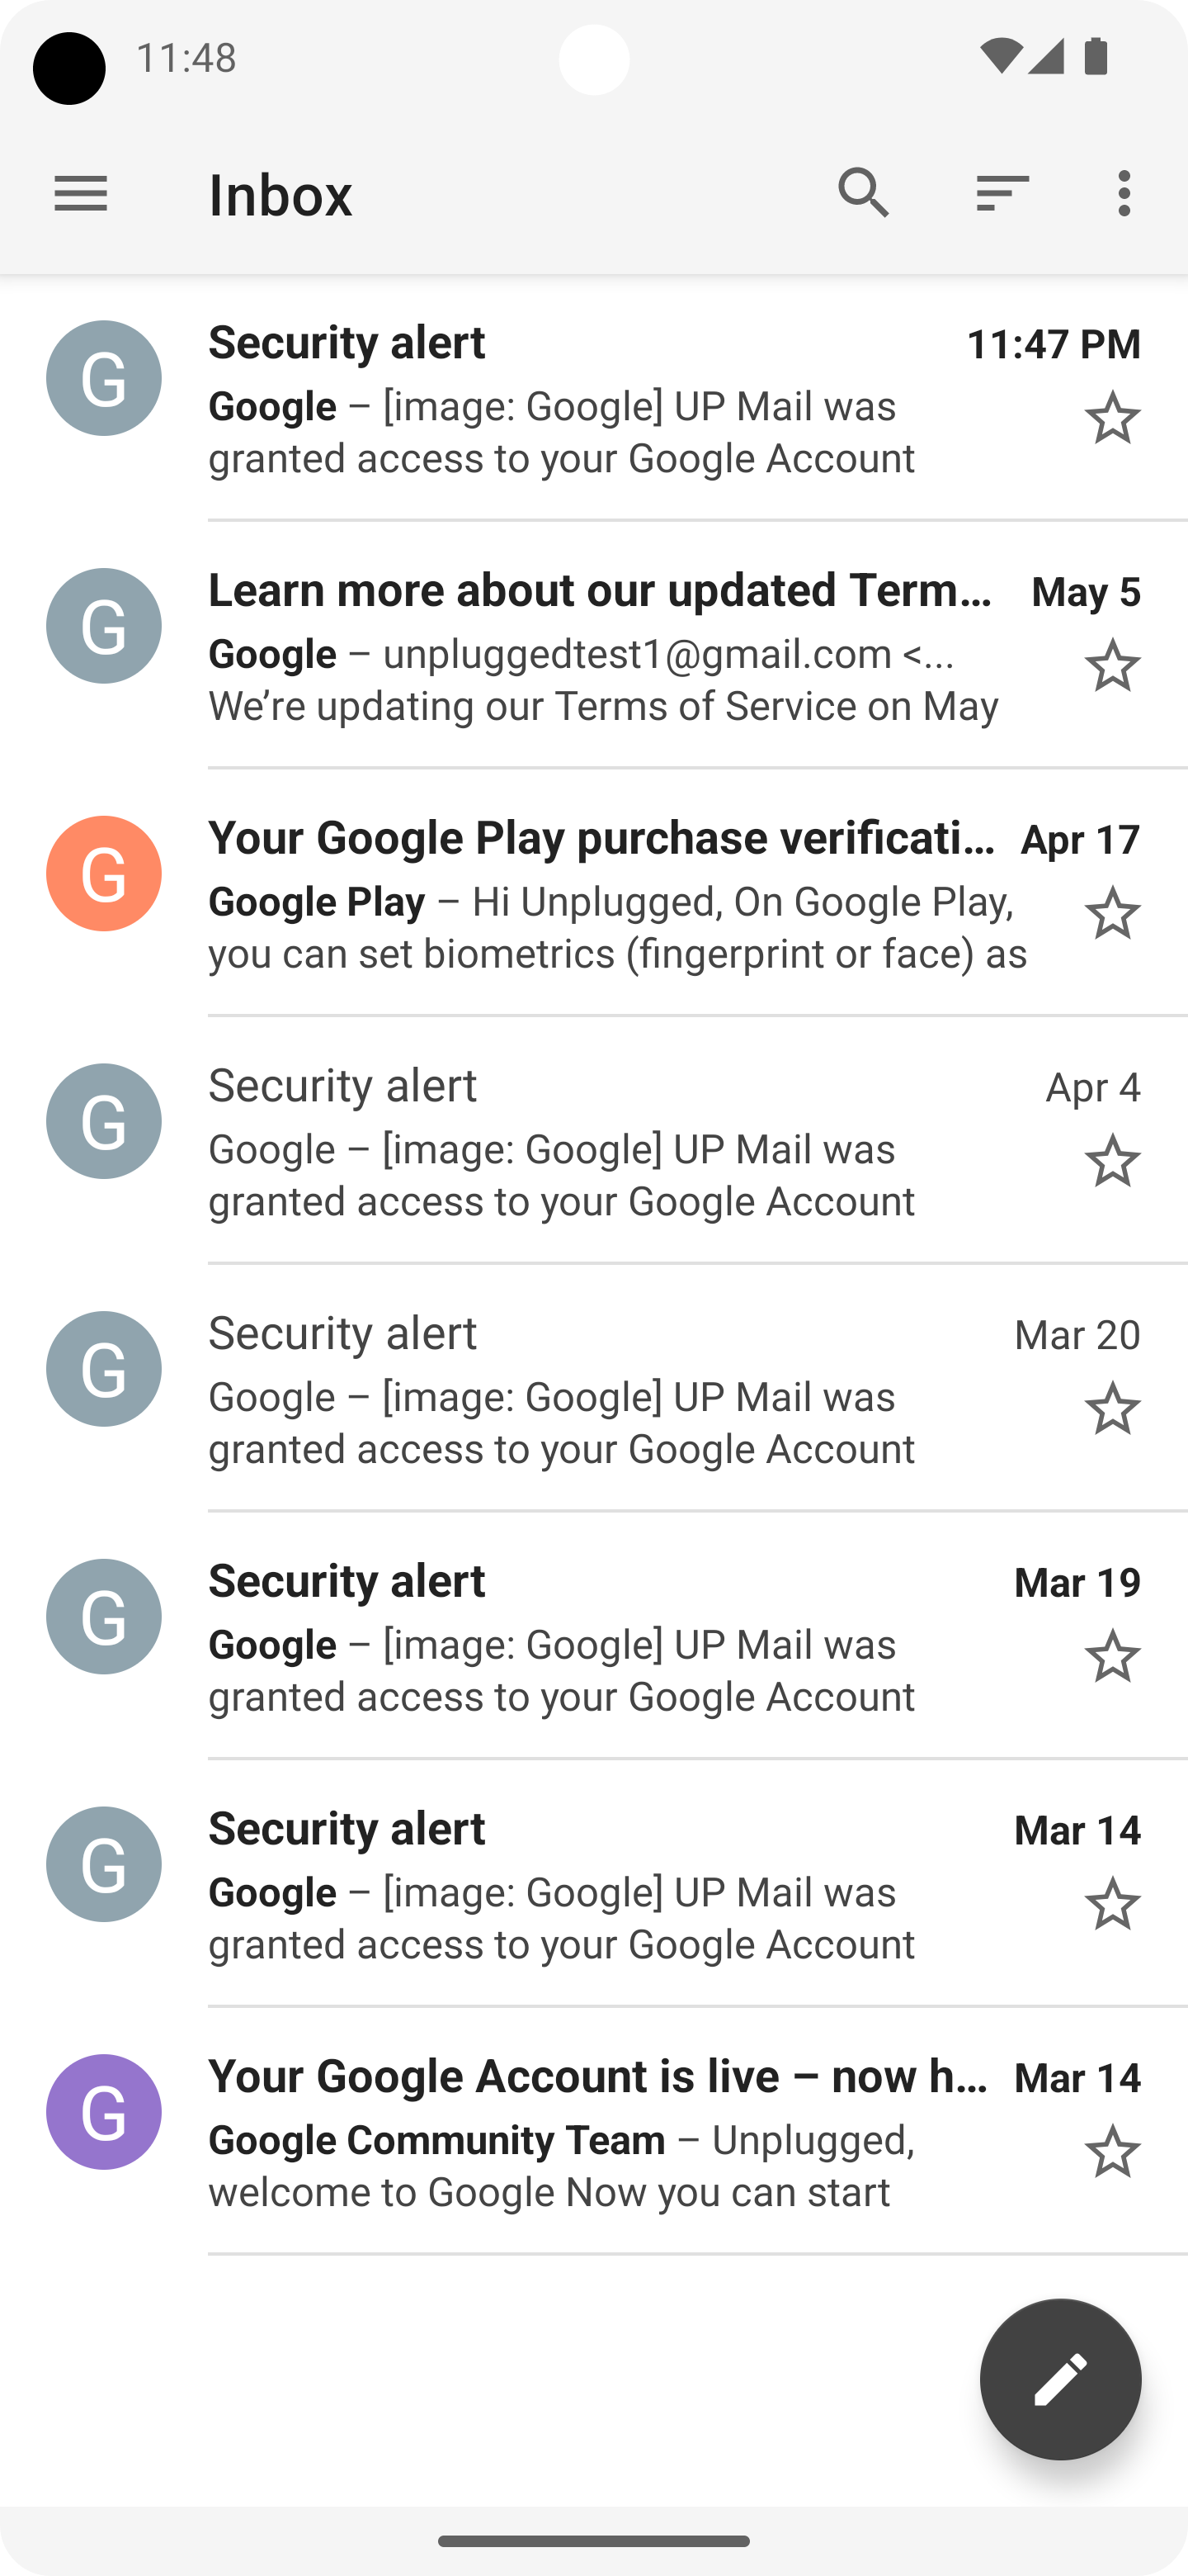Star the Google Play purchase verification email
The height and width of the screenshot is (2576, 1188).
click(x=1112, y=913)
